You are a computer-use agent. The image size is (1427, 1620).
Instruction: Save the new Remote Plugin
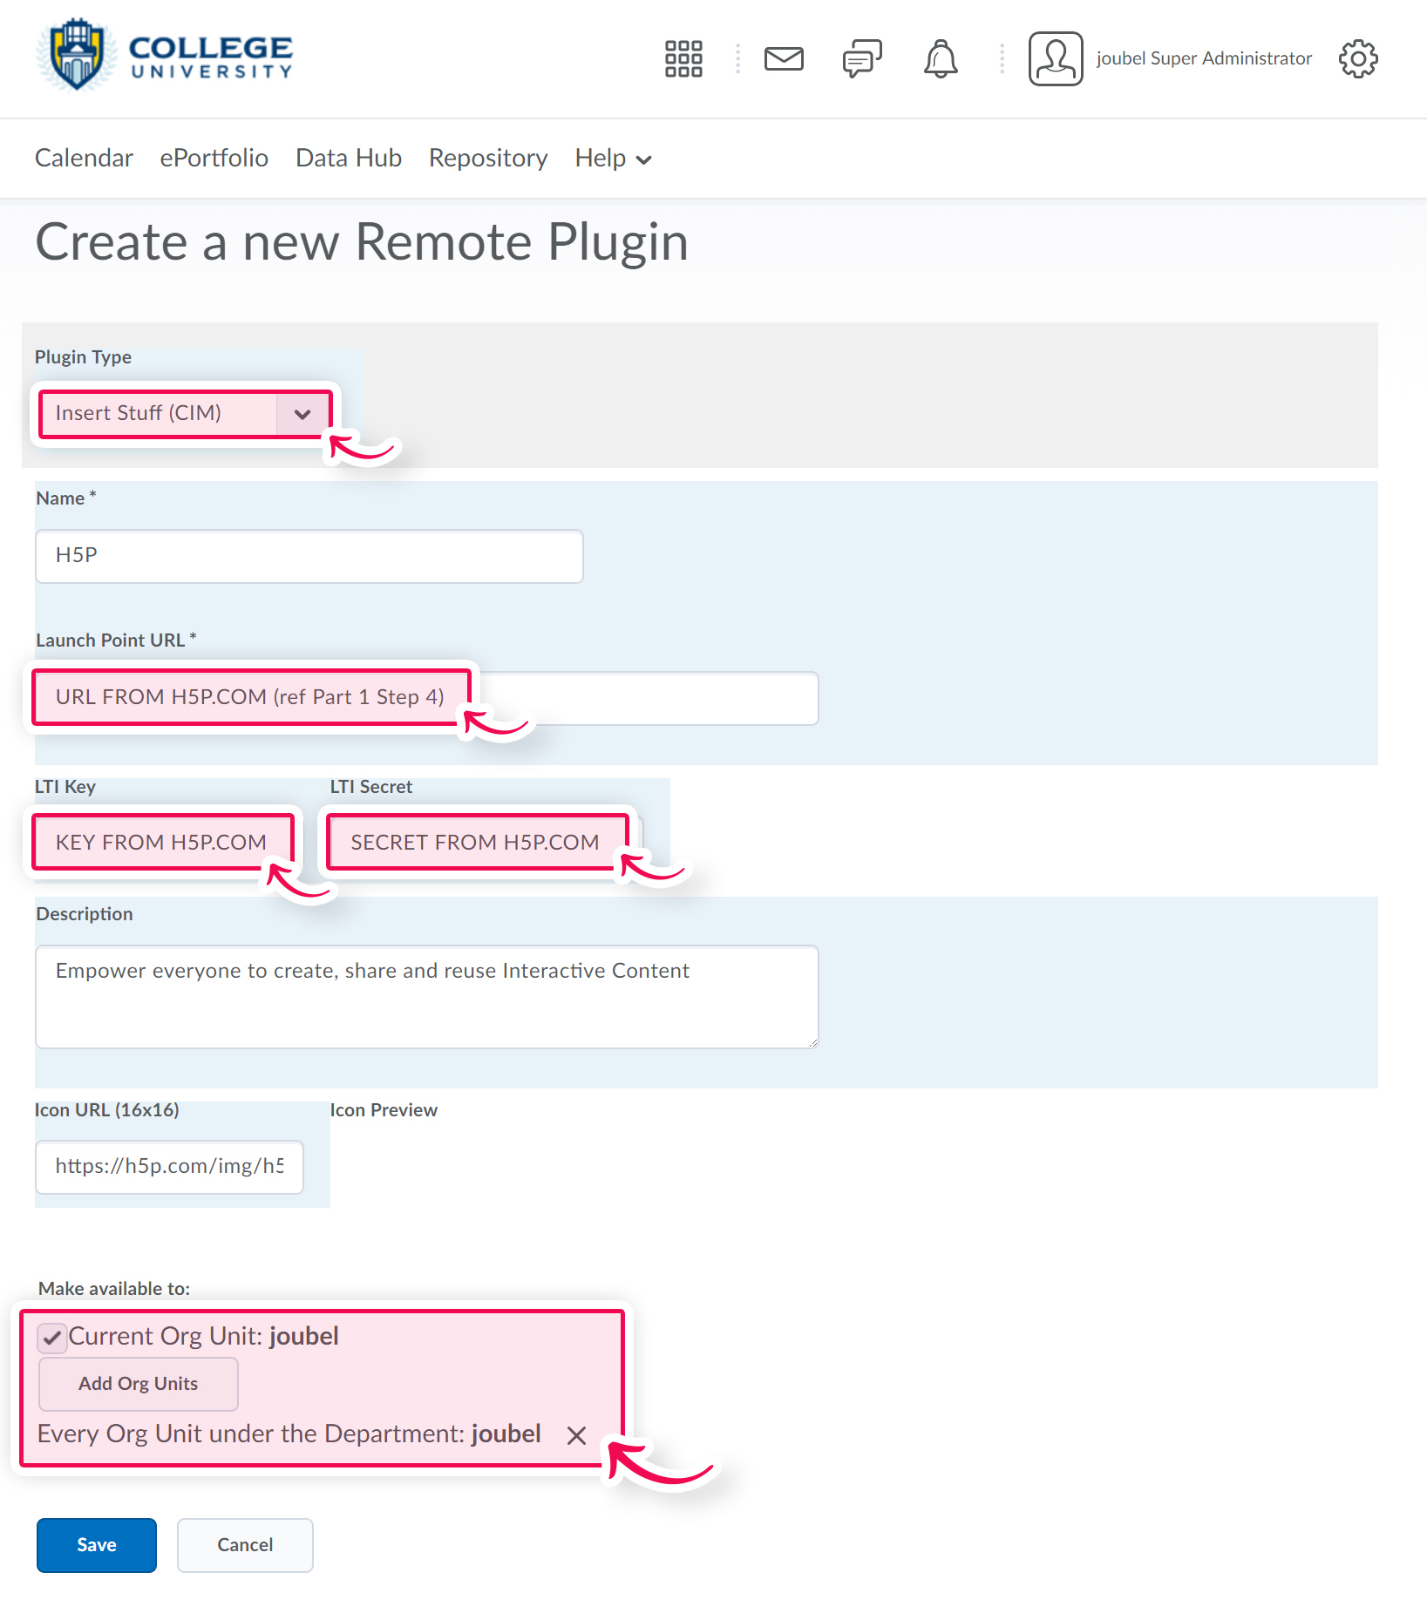pos(96,1545)
